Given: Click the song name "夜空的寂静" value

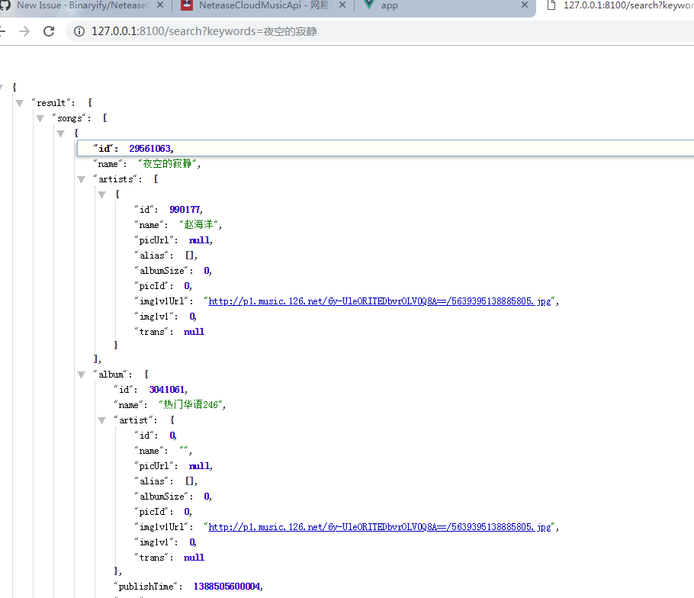Looking at the screenshot, I should 167,164.
